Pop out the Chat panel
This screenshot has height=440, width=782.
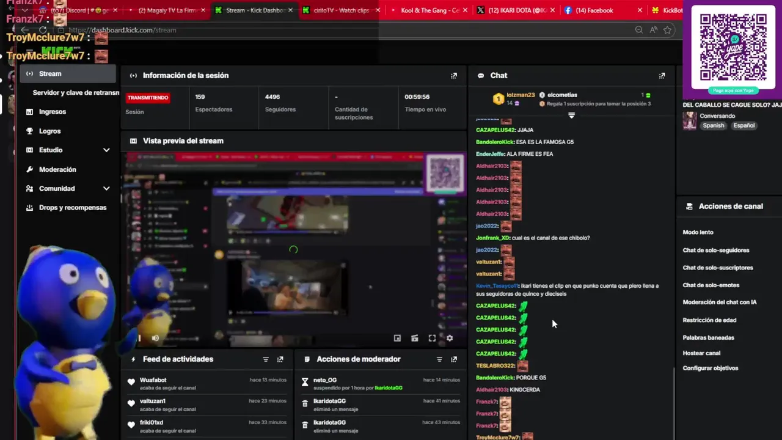click(662, 76)
